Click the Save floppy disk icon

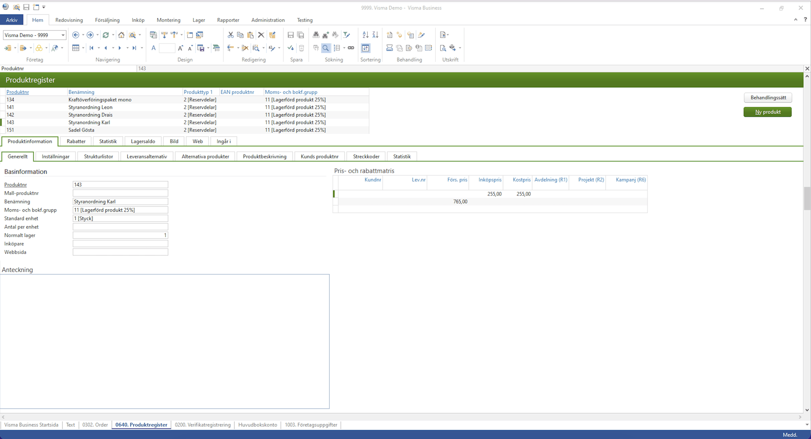coord(291,35)
